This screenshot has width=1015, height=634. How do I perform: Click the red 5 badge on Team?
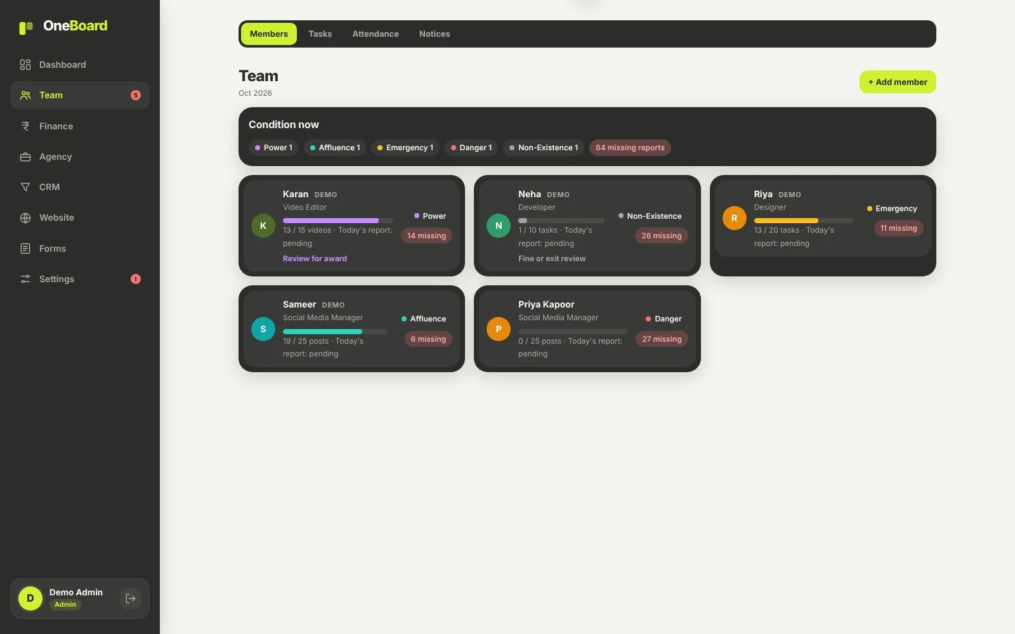pyautogui.click(x=136, y=95)
